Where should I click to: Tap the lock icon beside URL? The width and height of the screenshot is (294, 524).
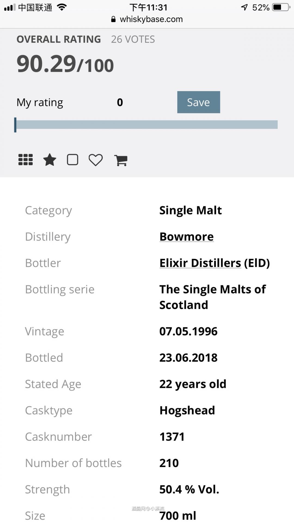coord(114,19)
